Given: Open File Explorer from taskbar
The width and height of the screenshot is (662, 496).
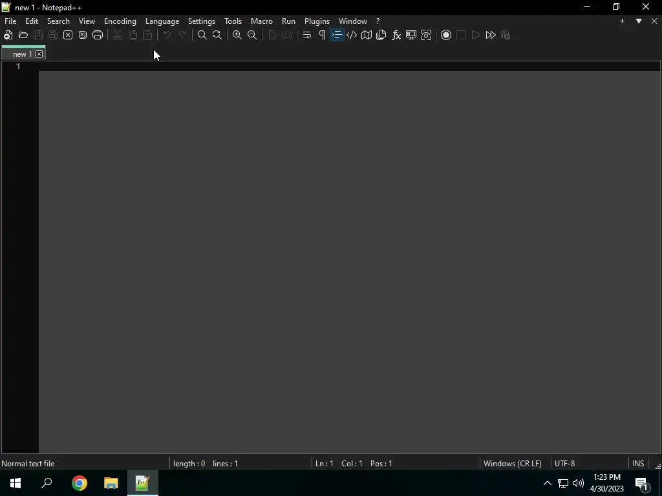Looking at the screenshot, I should coord(111,483).
